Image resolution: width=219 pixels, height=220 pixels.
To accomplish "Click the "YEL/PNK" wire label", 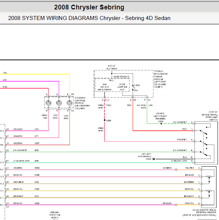I will [189, 168].
